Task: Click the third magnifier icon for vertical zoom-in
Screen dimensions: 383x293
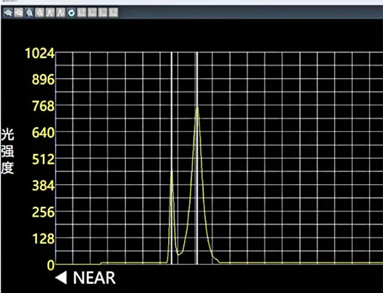Action: click(x=28, y=13)
